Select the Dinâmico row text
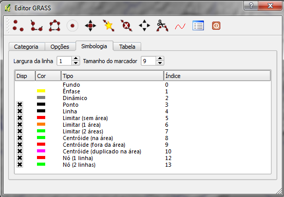Screen dimensions: 284x197 pos(75,98)
